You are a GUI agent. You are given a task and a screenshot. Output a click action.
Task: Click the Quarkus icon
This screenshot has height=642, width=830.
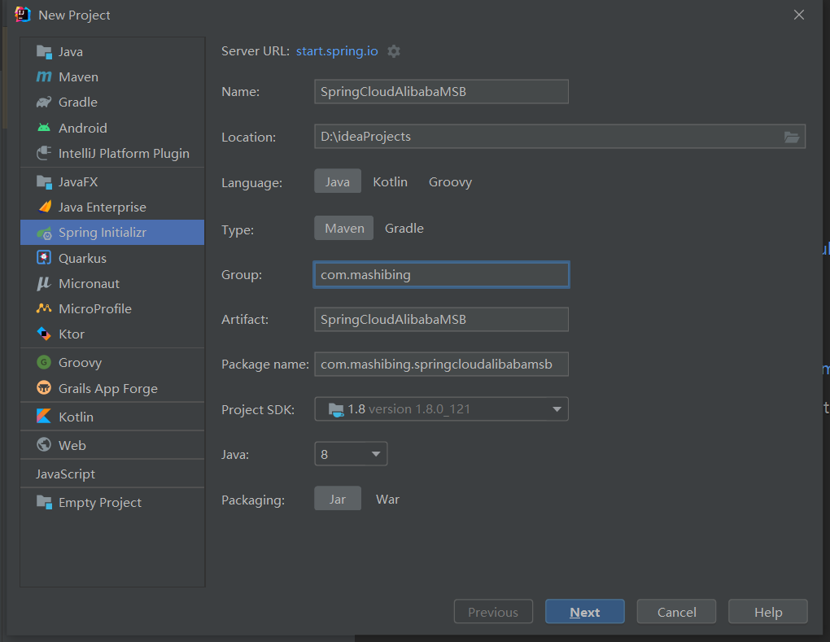tap(44, 258)
